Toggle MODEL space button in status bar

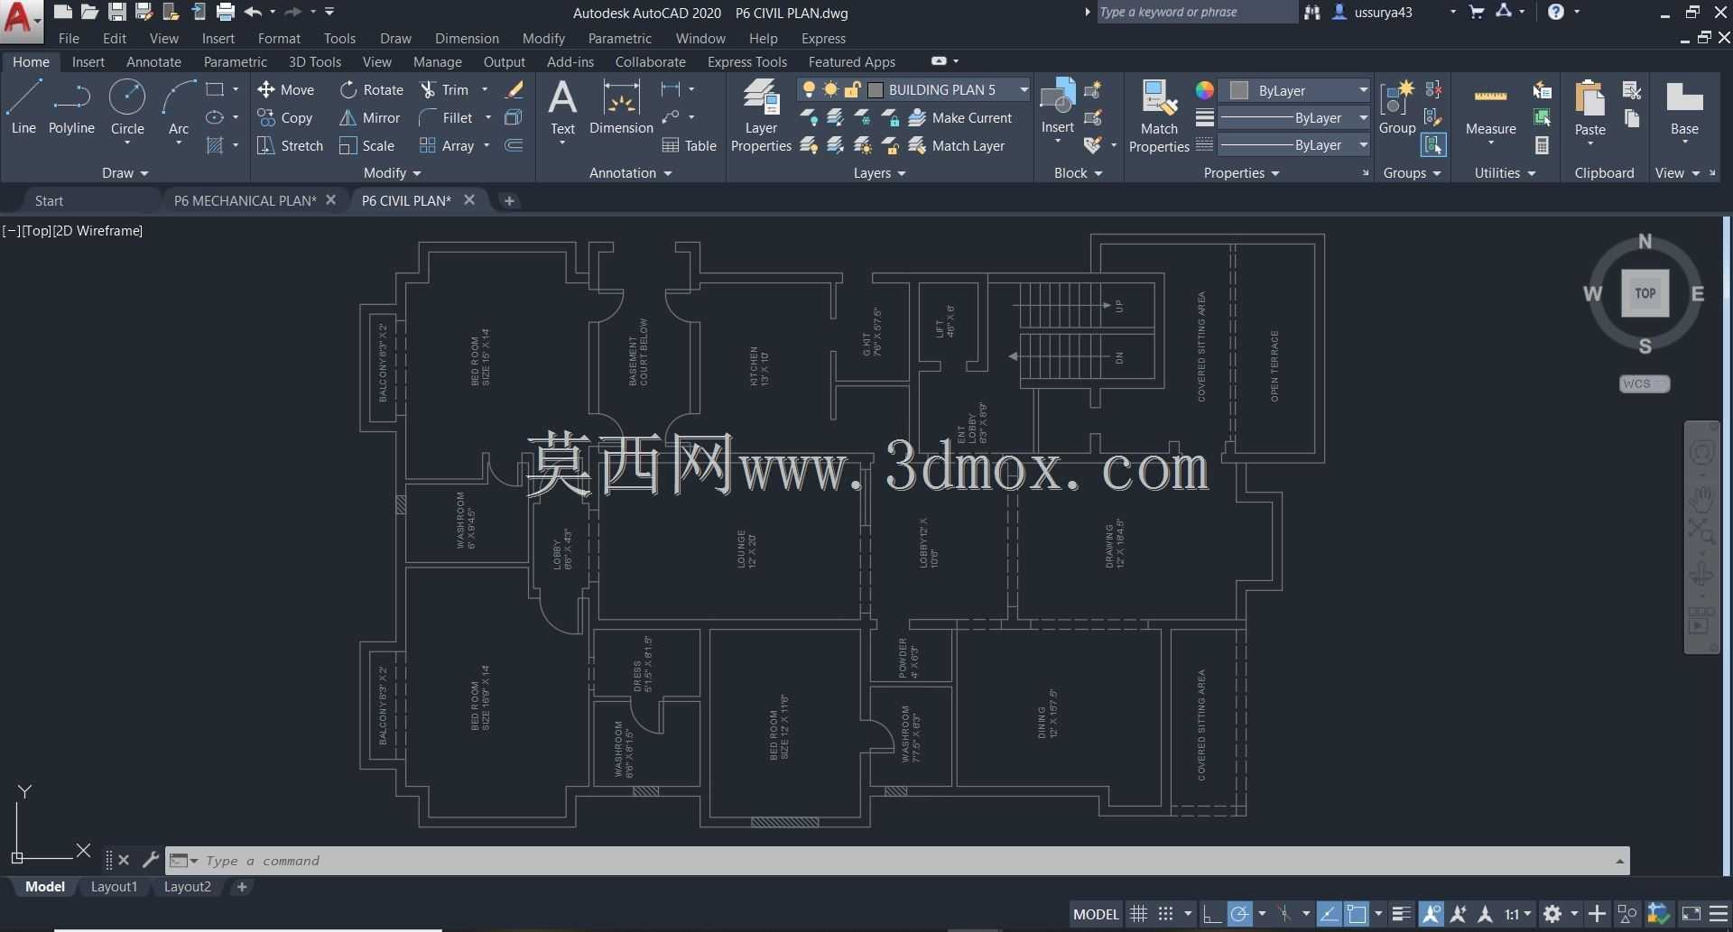[1096, 914]
